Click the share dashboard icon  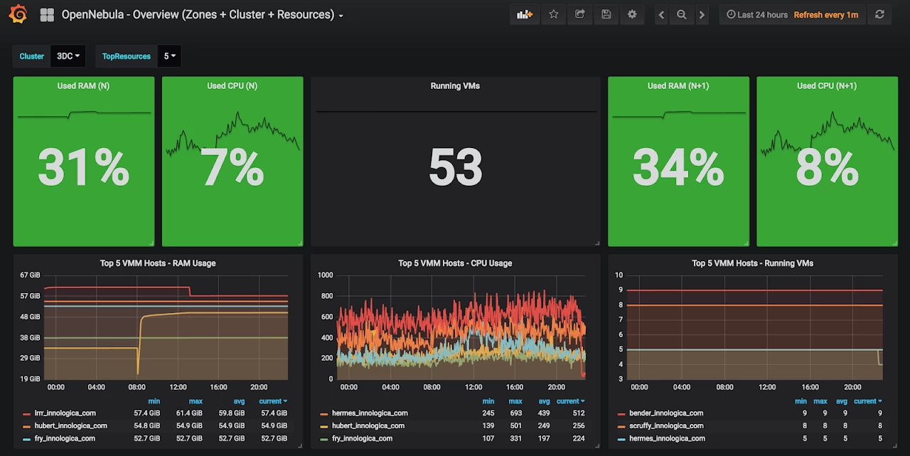[580, 15]
